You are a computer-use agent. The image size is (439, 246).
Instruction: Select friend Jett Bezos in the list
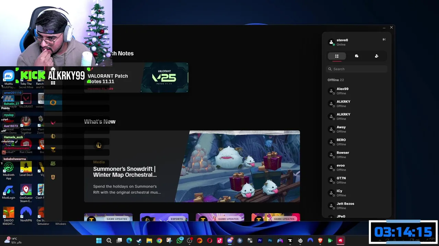click(357, 206)
